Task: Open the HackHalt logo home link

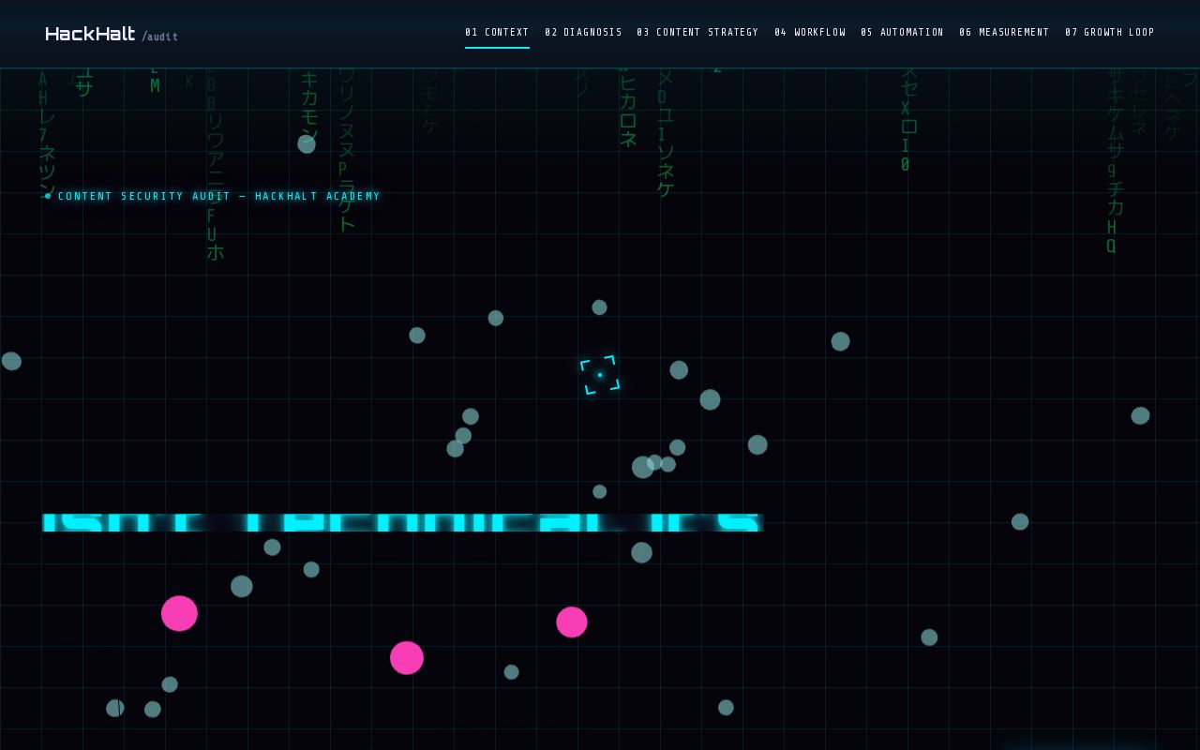Action: tap(112, 34)
